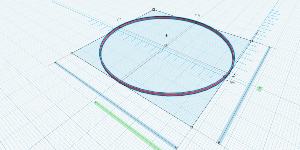
Task: Select the leftmost white corner resize handle
Action: pyautogui.click(x=72, y=53)
